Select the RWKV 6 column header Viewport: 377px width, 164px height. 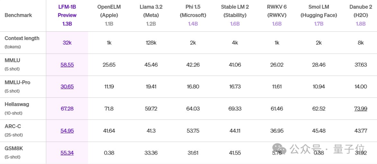pyautogui.click(x=277, y=11)
